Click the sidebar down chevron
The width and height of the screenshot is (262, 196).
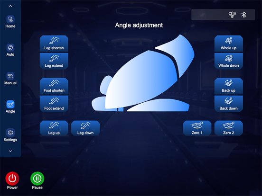pyautogui.click(x=10, y=151)
